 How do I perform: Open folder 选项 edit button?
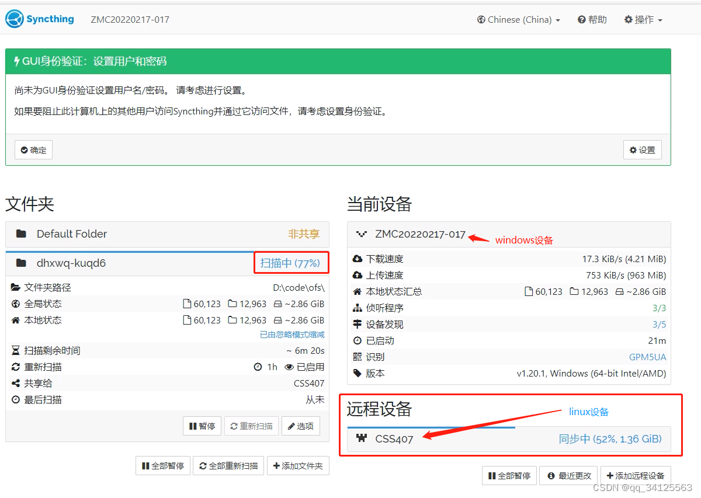300,426
